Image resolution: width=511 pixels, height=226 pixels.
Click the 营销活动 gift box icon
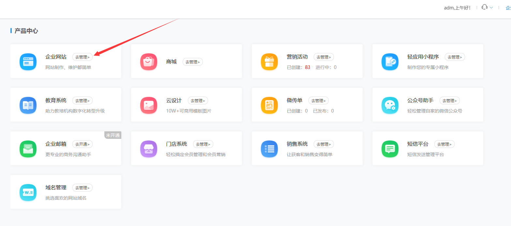click(x=269, y=62)
